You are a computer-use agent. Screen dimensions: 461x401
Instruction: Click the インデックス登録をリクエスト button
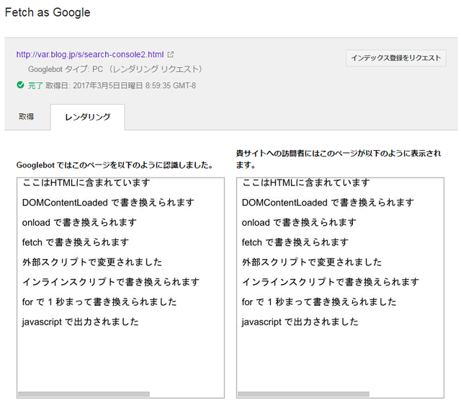[x=395, y=58]
